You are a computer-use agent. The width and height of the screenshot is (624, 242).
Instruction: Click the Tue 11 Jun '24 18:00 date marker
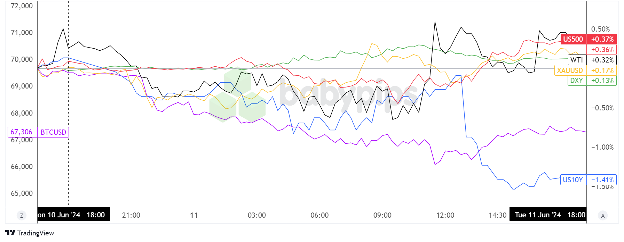(548, 215)
